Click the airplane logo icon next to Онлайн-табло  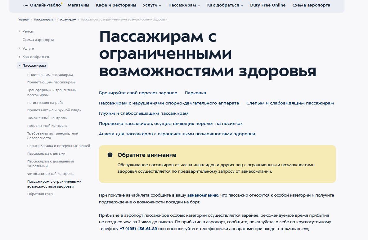click(25, 5)
